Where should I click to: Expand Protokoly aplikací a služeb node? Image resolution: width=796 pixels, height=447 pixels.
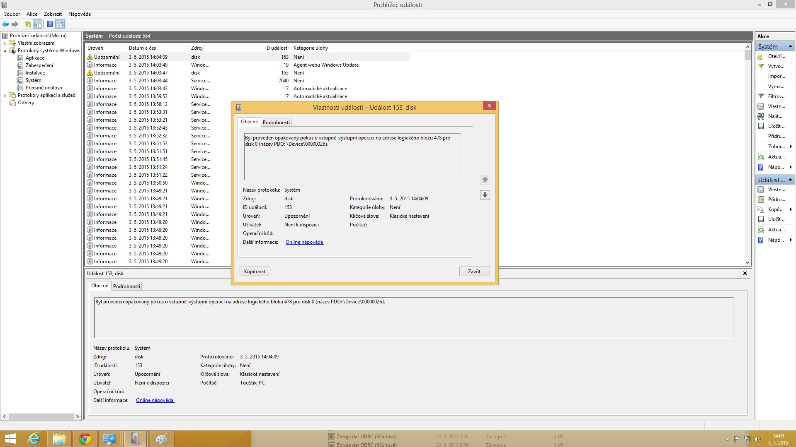[x=5, y=95]
